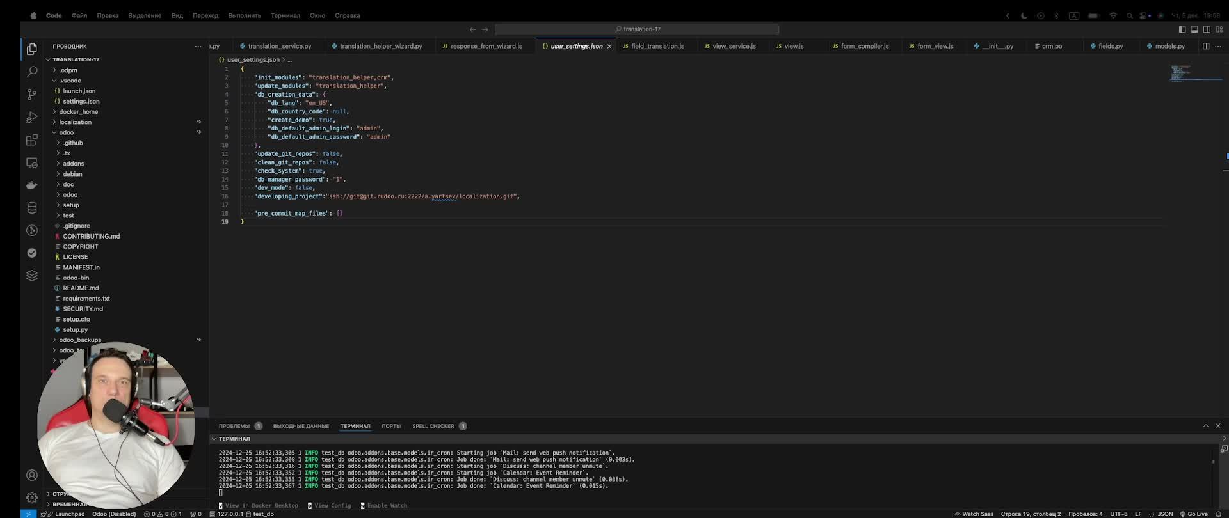1229x518 pixels.
Task: Click the Explorer panel more actions ellipsis
Action: pyautogui.click(x=198, y=47)
